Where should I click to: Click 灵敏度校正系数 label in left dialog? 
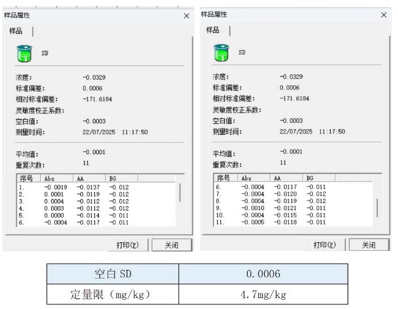point(40,110)
